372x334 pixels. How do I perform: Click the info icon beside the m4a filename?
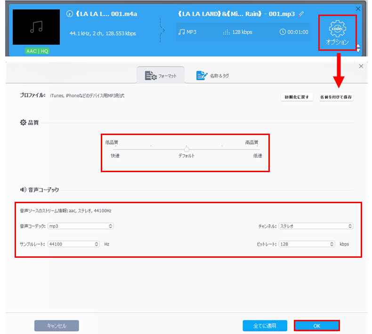point(70,14)
